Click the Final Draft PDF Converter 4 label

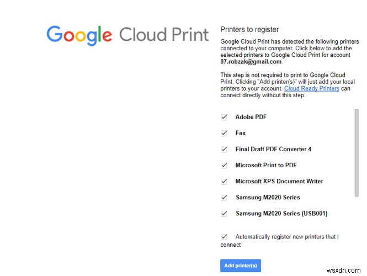(x=273, y=149)
